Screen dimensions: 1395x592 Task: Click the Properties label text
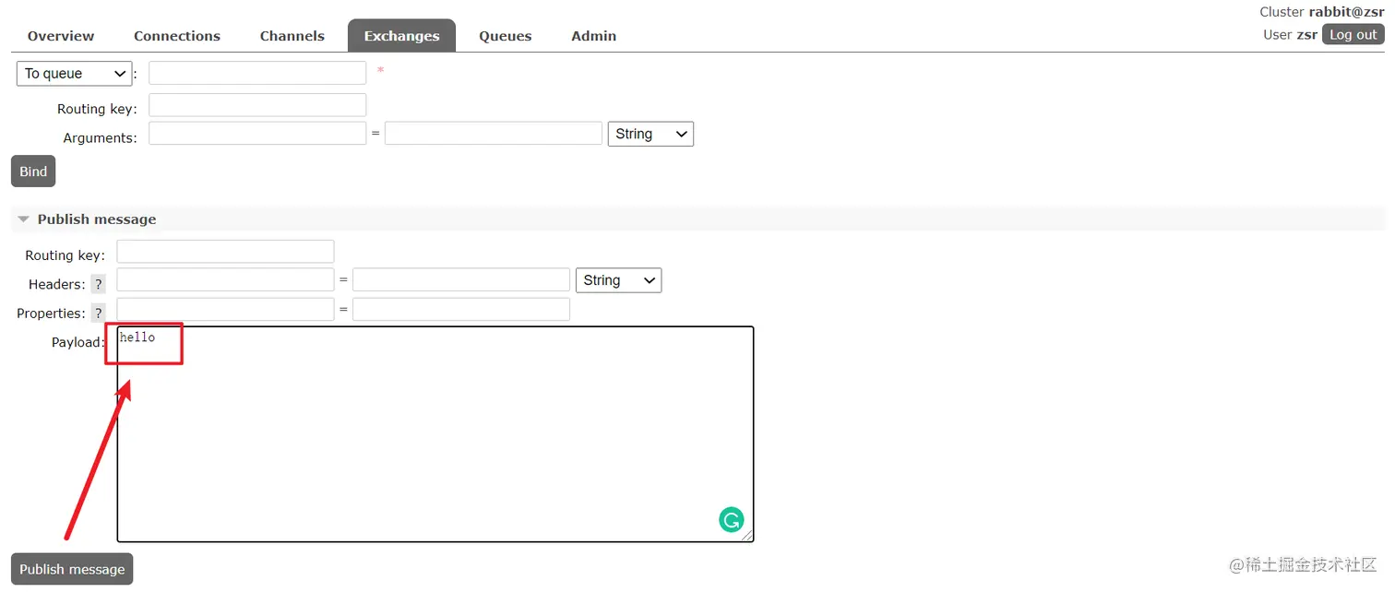click(51, 314)
